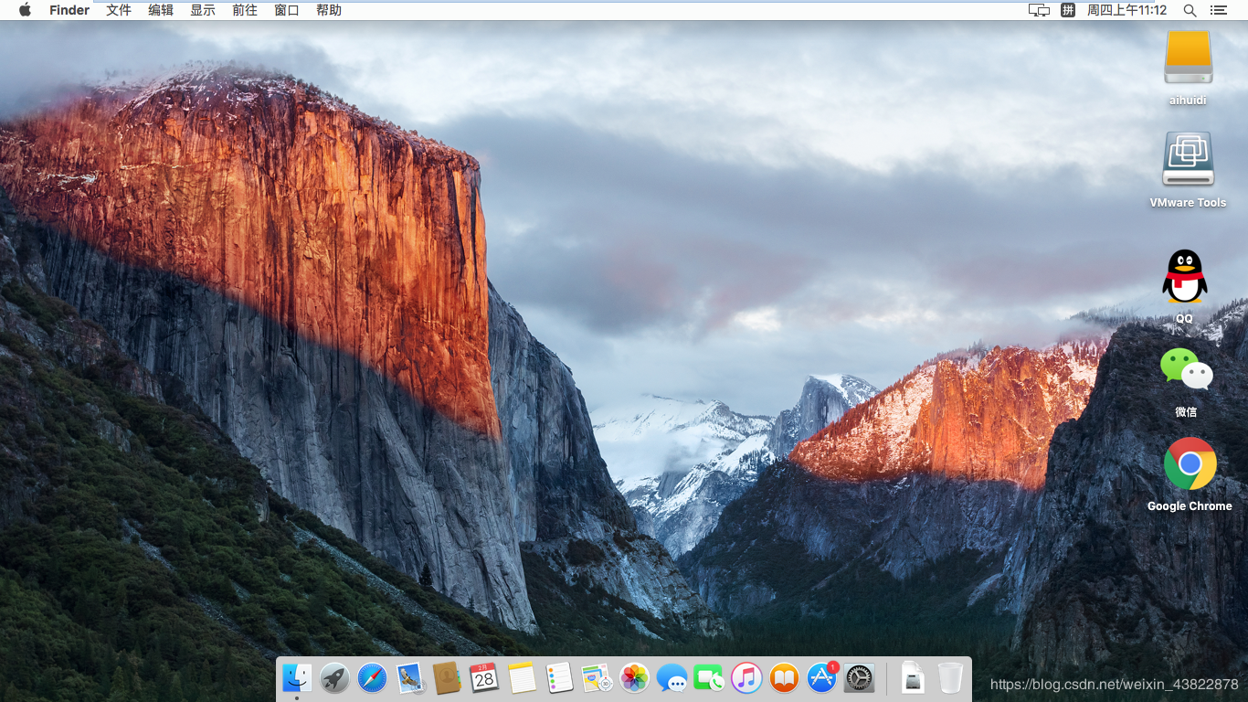Open the 拼 input method menu
The height and width of the screenshot is (702, 1248).
[x=1068, y=10]
